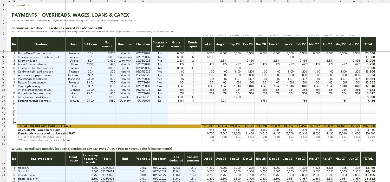This screenshot has height=182, width=390.
Task: Click the Insurance – liability & property cell
Action: tap(41, 68)
